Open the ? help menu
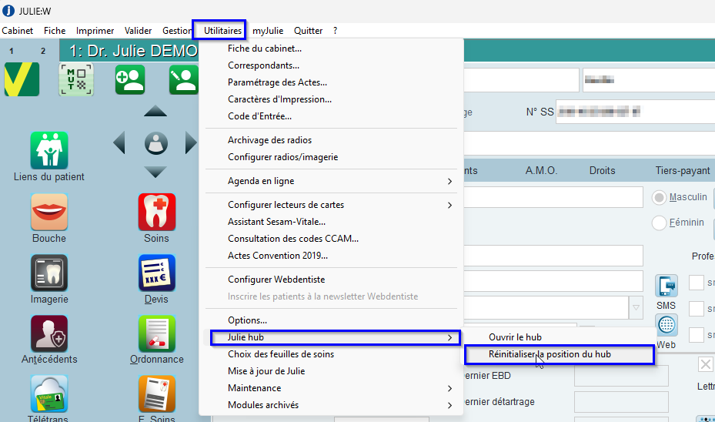The height and width of the screenshot is (422, 715). [335, 31]
